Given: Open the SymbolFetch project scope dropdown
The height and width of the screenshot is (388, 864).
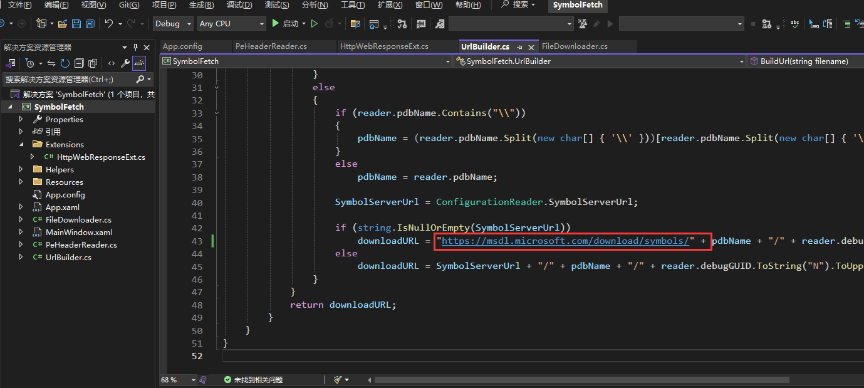Looking at the screenshot, I should coord(306,61).
